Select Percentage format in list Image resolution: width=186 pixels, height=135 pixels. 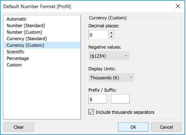point(18,58)
